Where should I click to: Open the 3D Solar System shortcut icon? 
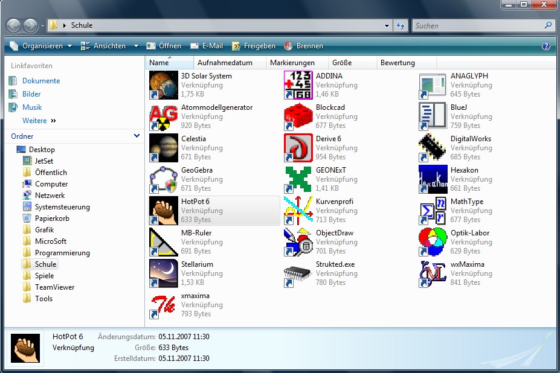pyautogui.click(x=164, y=85)
